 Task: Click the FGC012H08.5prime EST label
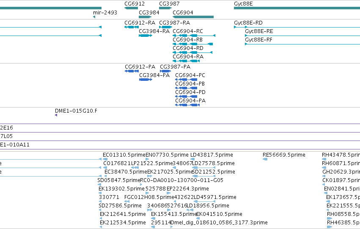pyautogui.click(x=149, y=198)
